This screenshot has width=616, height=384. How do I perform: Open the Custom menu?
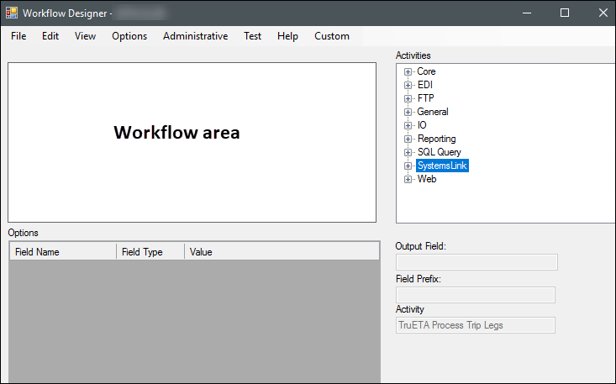pos(332,36)
